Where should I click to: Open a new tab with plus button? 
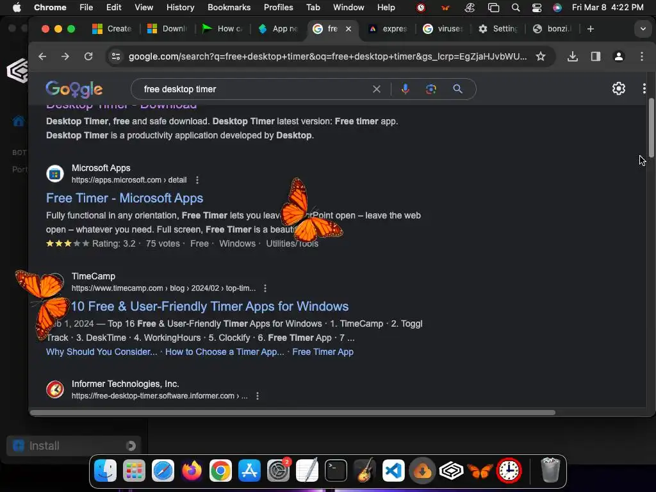[x=590, y=29]
